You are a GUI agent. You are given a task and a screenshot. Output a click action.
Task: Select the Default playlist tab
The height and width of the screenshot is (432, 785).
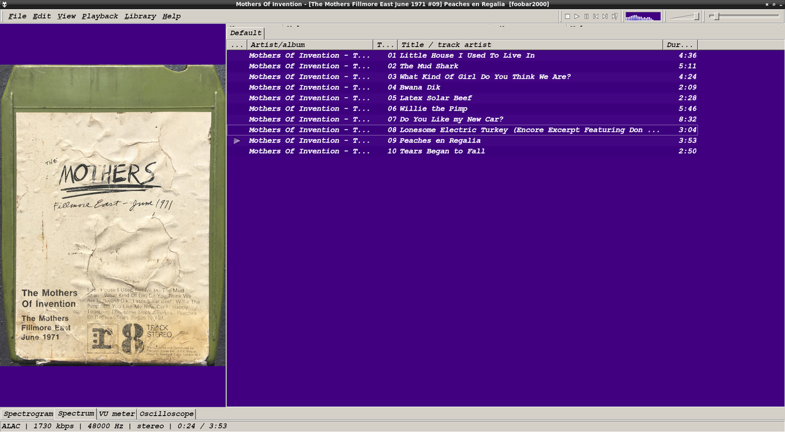coord(246,33)
